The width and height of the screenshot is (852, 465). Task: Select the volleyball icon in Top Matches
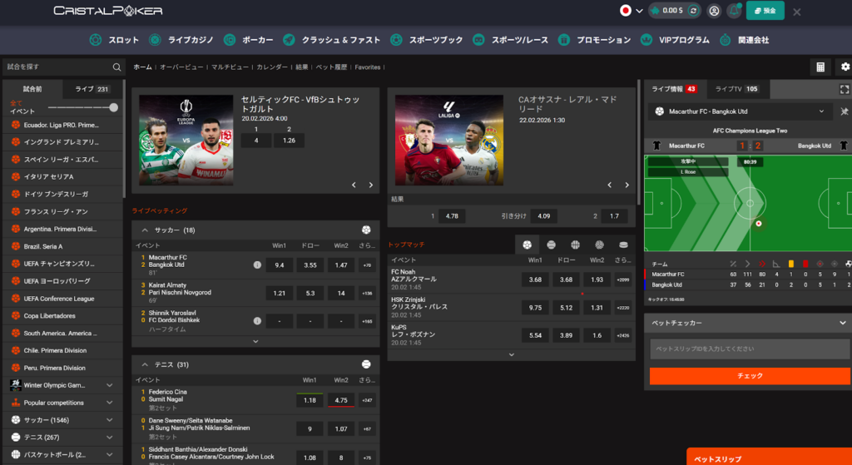pos(599,245)
